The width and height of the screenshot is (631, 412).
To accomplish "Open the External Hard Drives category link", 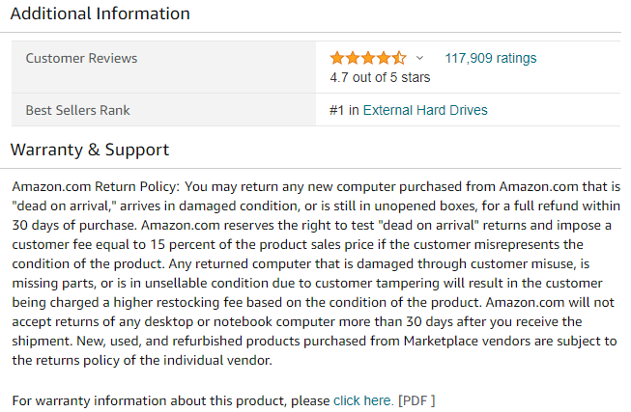I will point(425,110).
